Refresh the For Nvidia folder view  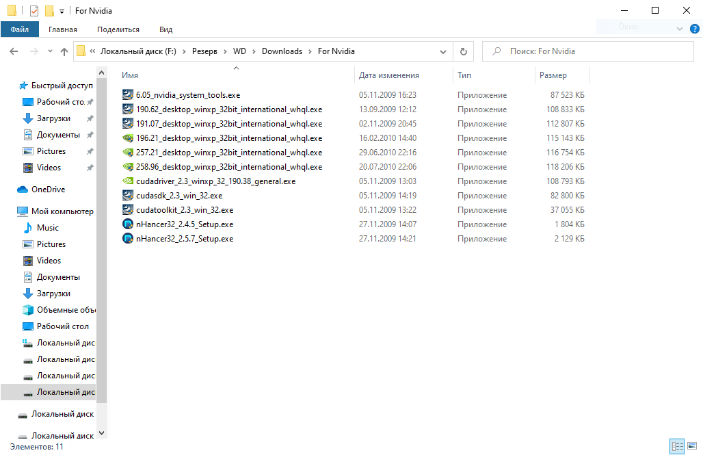point(464,51)
